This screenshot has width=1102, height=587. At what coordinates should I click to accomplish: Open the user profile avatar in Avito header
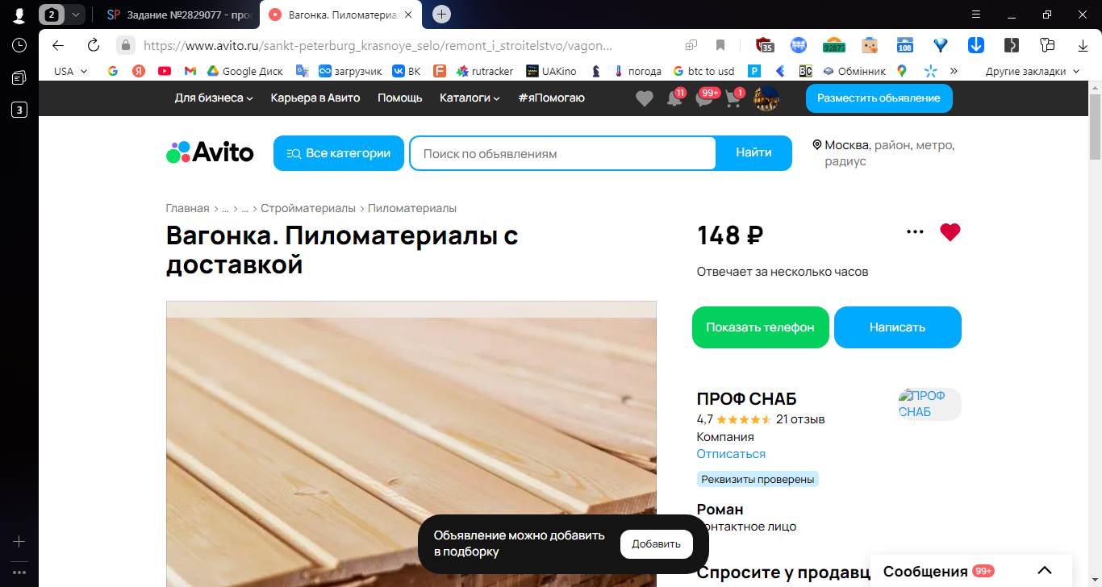[x=766, y=98]
